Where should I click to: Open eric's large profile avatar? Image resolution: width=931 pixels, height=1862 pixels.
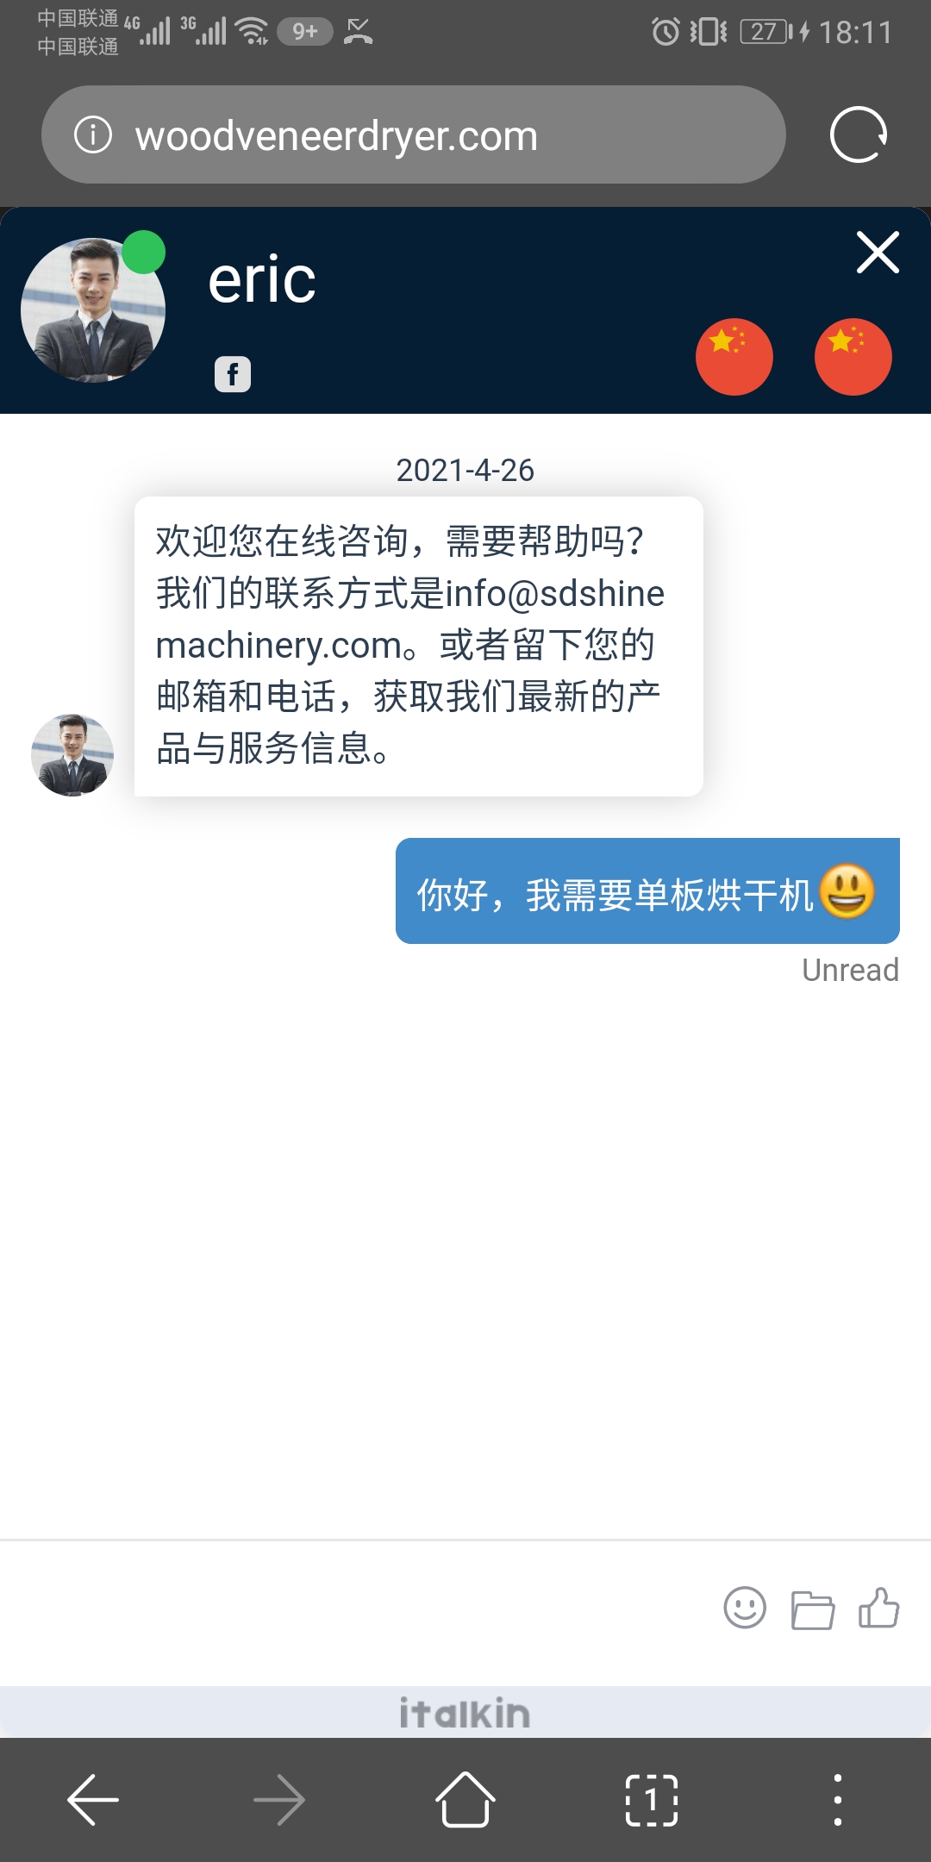coord(93,310)
